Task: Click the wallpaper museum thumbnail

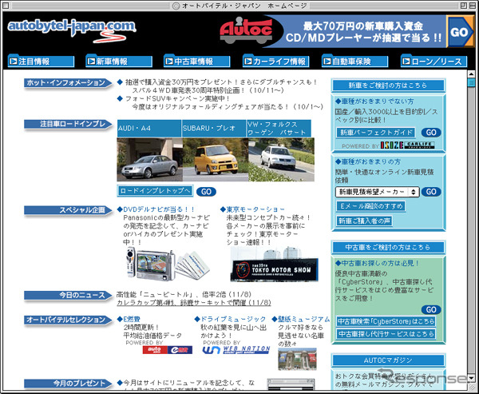Action: (297, 359)
